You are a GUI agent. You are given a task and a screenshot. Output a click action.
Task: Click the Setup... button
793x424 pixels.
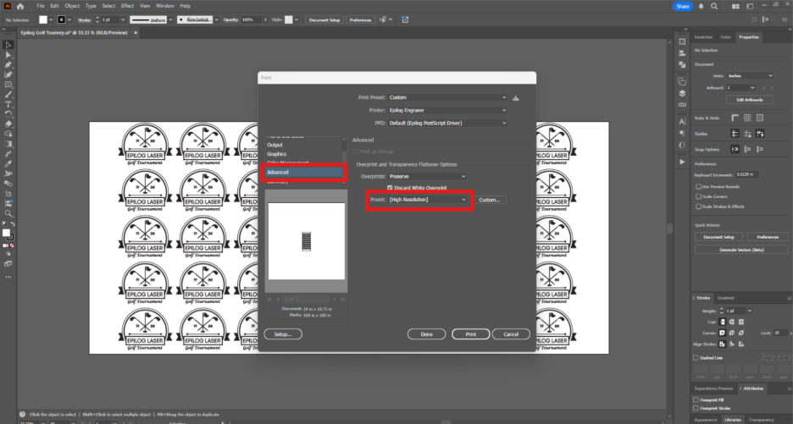click(283, 334)
